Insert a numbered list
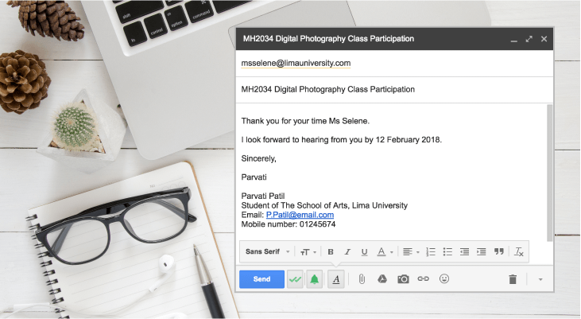This screenshot has height=319, width=581. tap(431, 252)
